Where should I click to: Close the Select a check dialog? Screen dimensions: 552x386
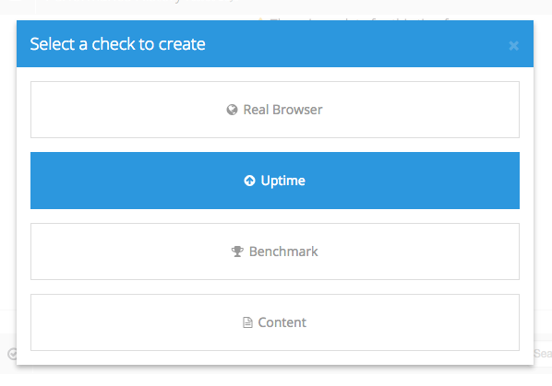pos(513,46)
